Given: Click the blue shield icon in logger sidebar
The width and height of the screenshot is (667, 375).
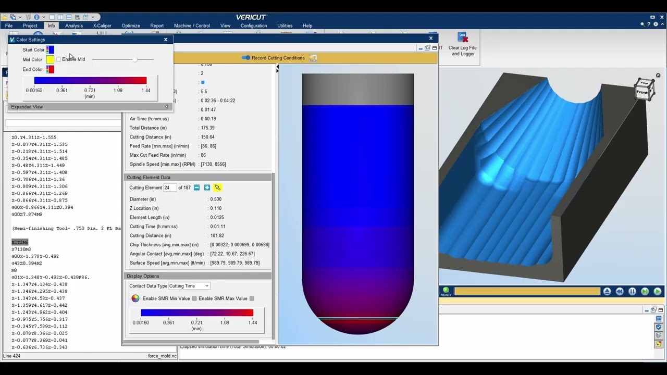Looking at the screenshot, I should coord(659,327).
